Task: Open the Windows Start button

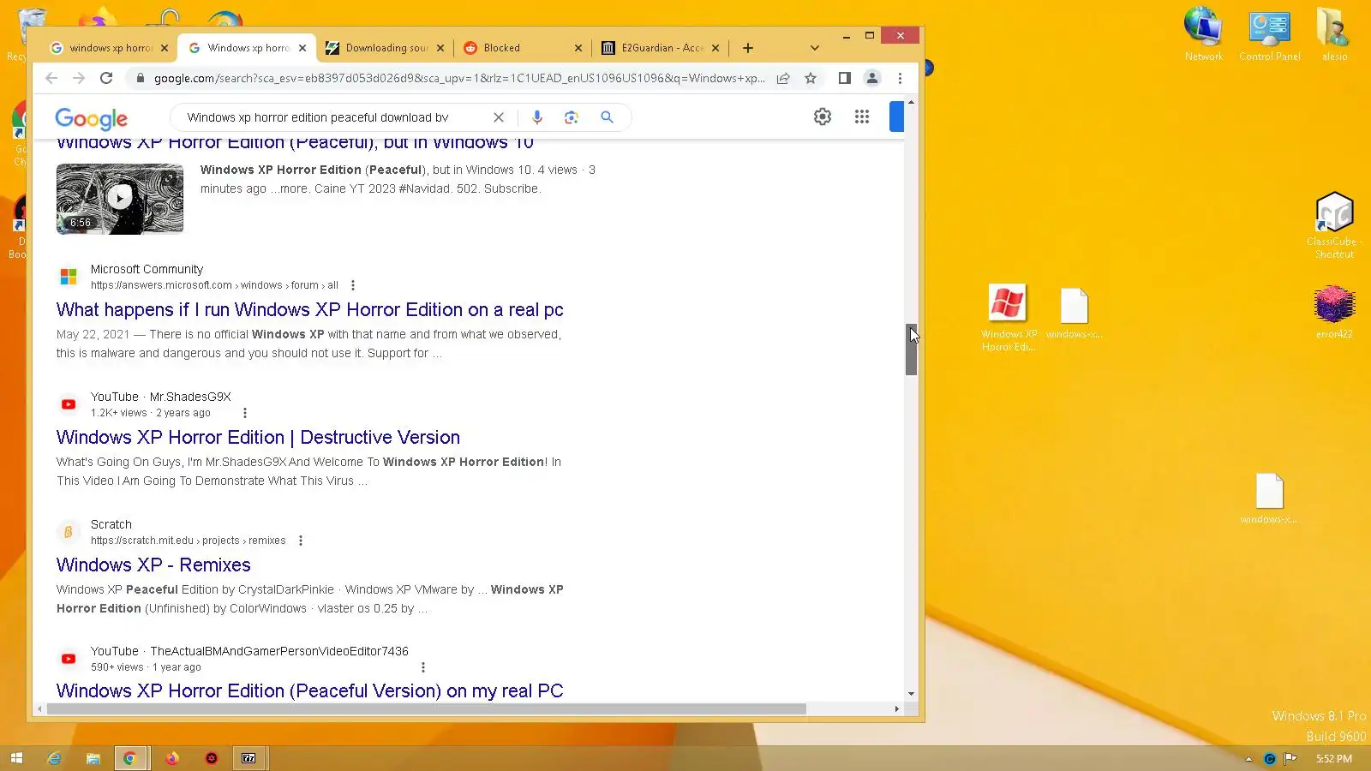Action: (x=16, y=758)
